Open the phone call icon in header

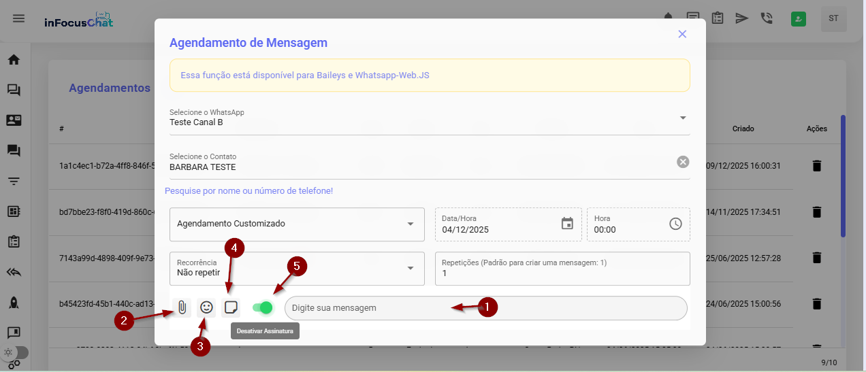tap(767, 18)
